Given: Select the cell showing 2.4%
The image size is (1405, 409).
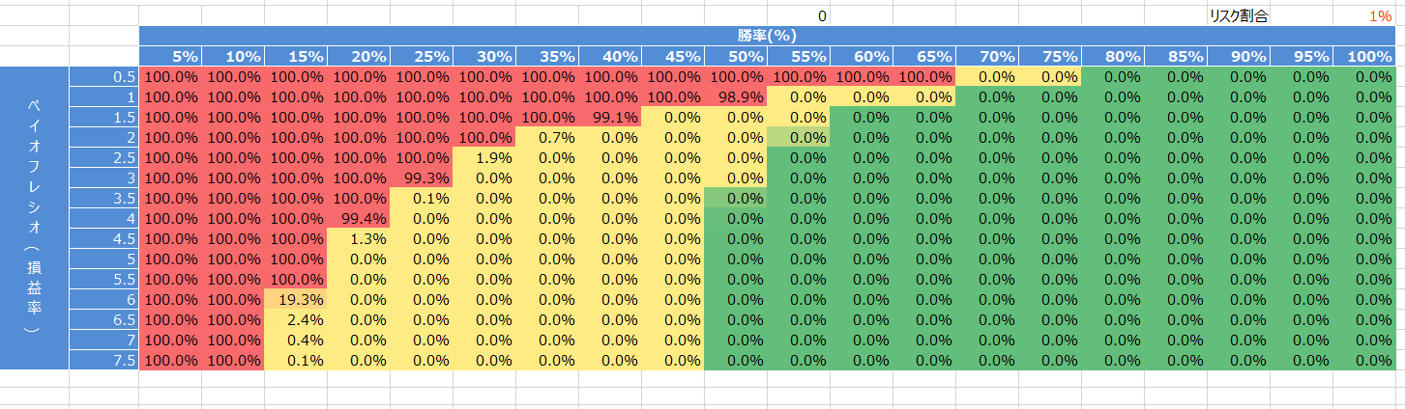Looking at the screenshot, I should [x=296, y=319].
